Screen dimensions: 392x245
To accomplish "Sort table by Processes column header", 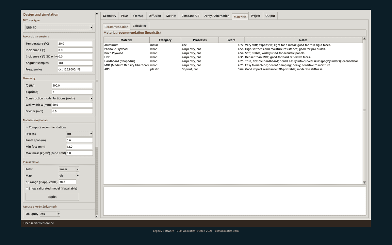I will (200, 40).
